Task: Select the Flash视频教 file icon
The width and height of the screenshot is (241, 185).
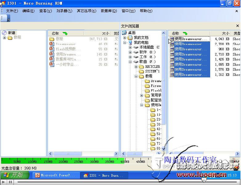Action: [x=52, y=49]
